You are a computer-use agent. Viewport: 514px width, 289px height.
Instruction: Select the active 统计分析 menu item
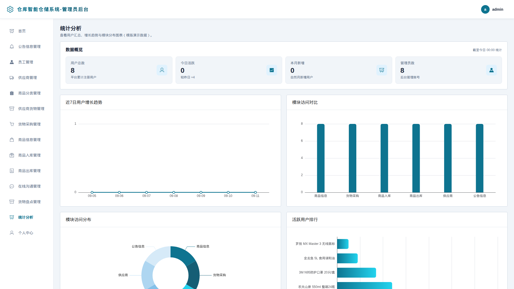[27, 217]
